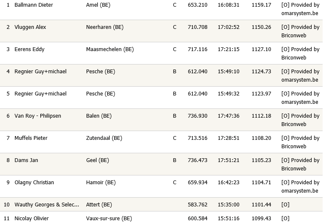
Task: Click arrival time 17:51:21
Action: click(x=228, y=160)
